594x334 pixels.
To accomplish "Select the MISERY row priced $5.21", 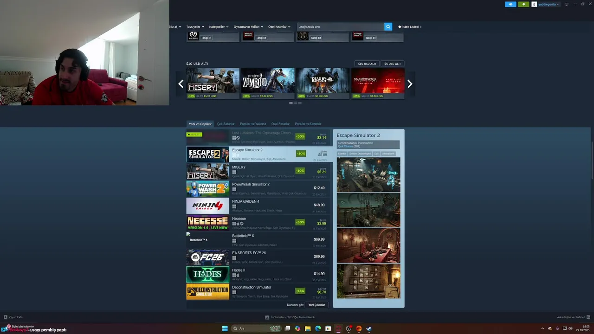I will click(259, 172).
